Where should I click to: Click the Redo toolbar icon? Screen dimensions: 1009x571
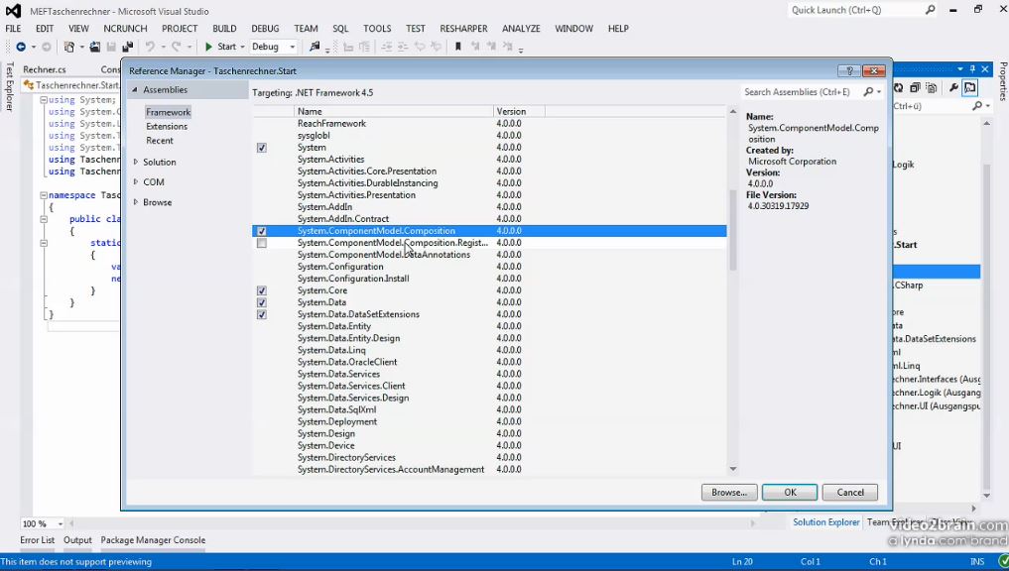[177, 47]
